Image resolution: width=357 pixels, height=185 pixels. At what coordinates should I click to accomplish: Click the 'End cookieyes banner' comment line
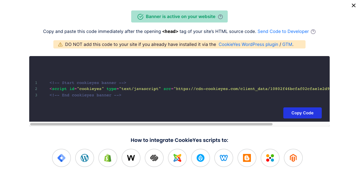click(x=85, y=95)
